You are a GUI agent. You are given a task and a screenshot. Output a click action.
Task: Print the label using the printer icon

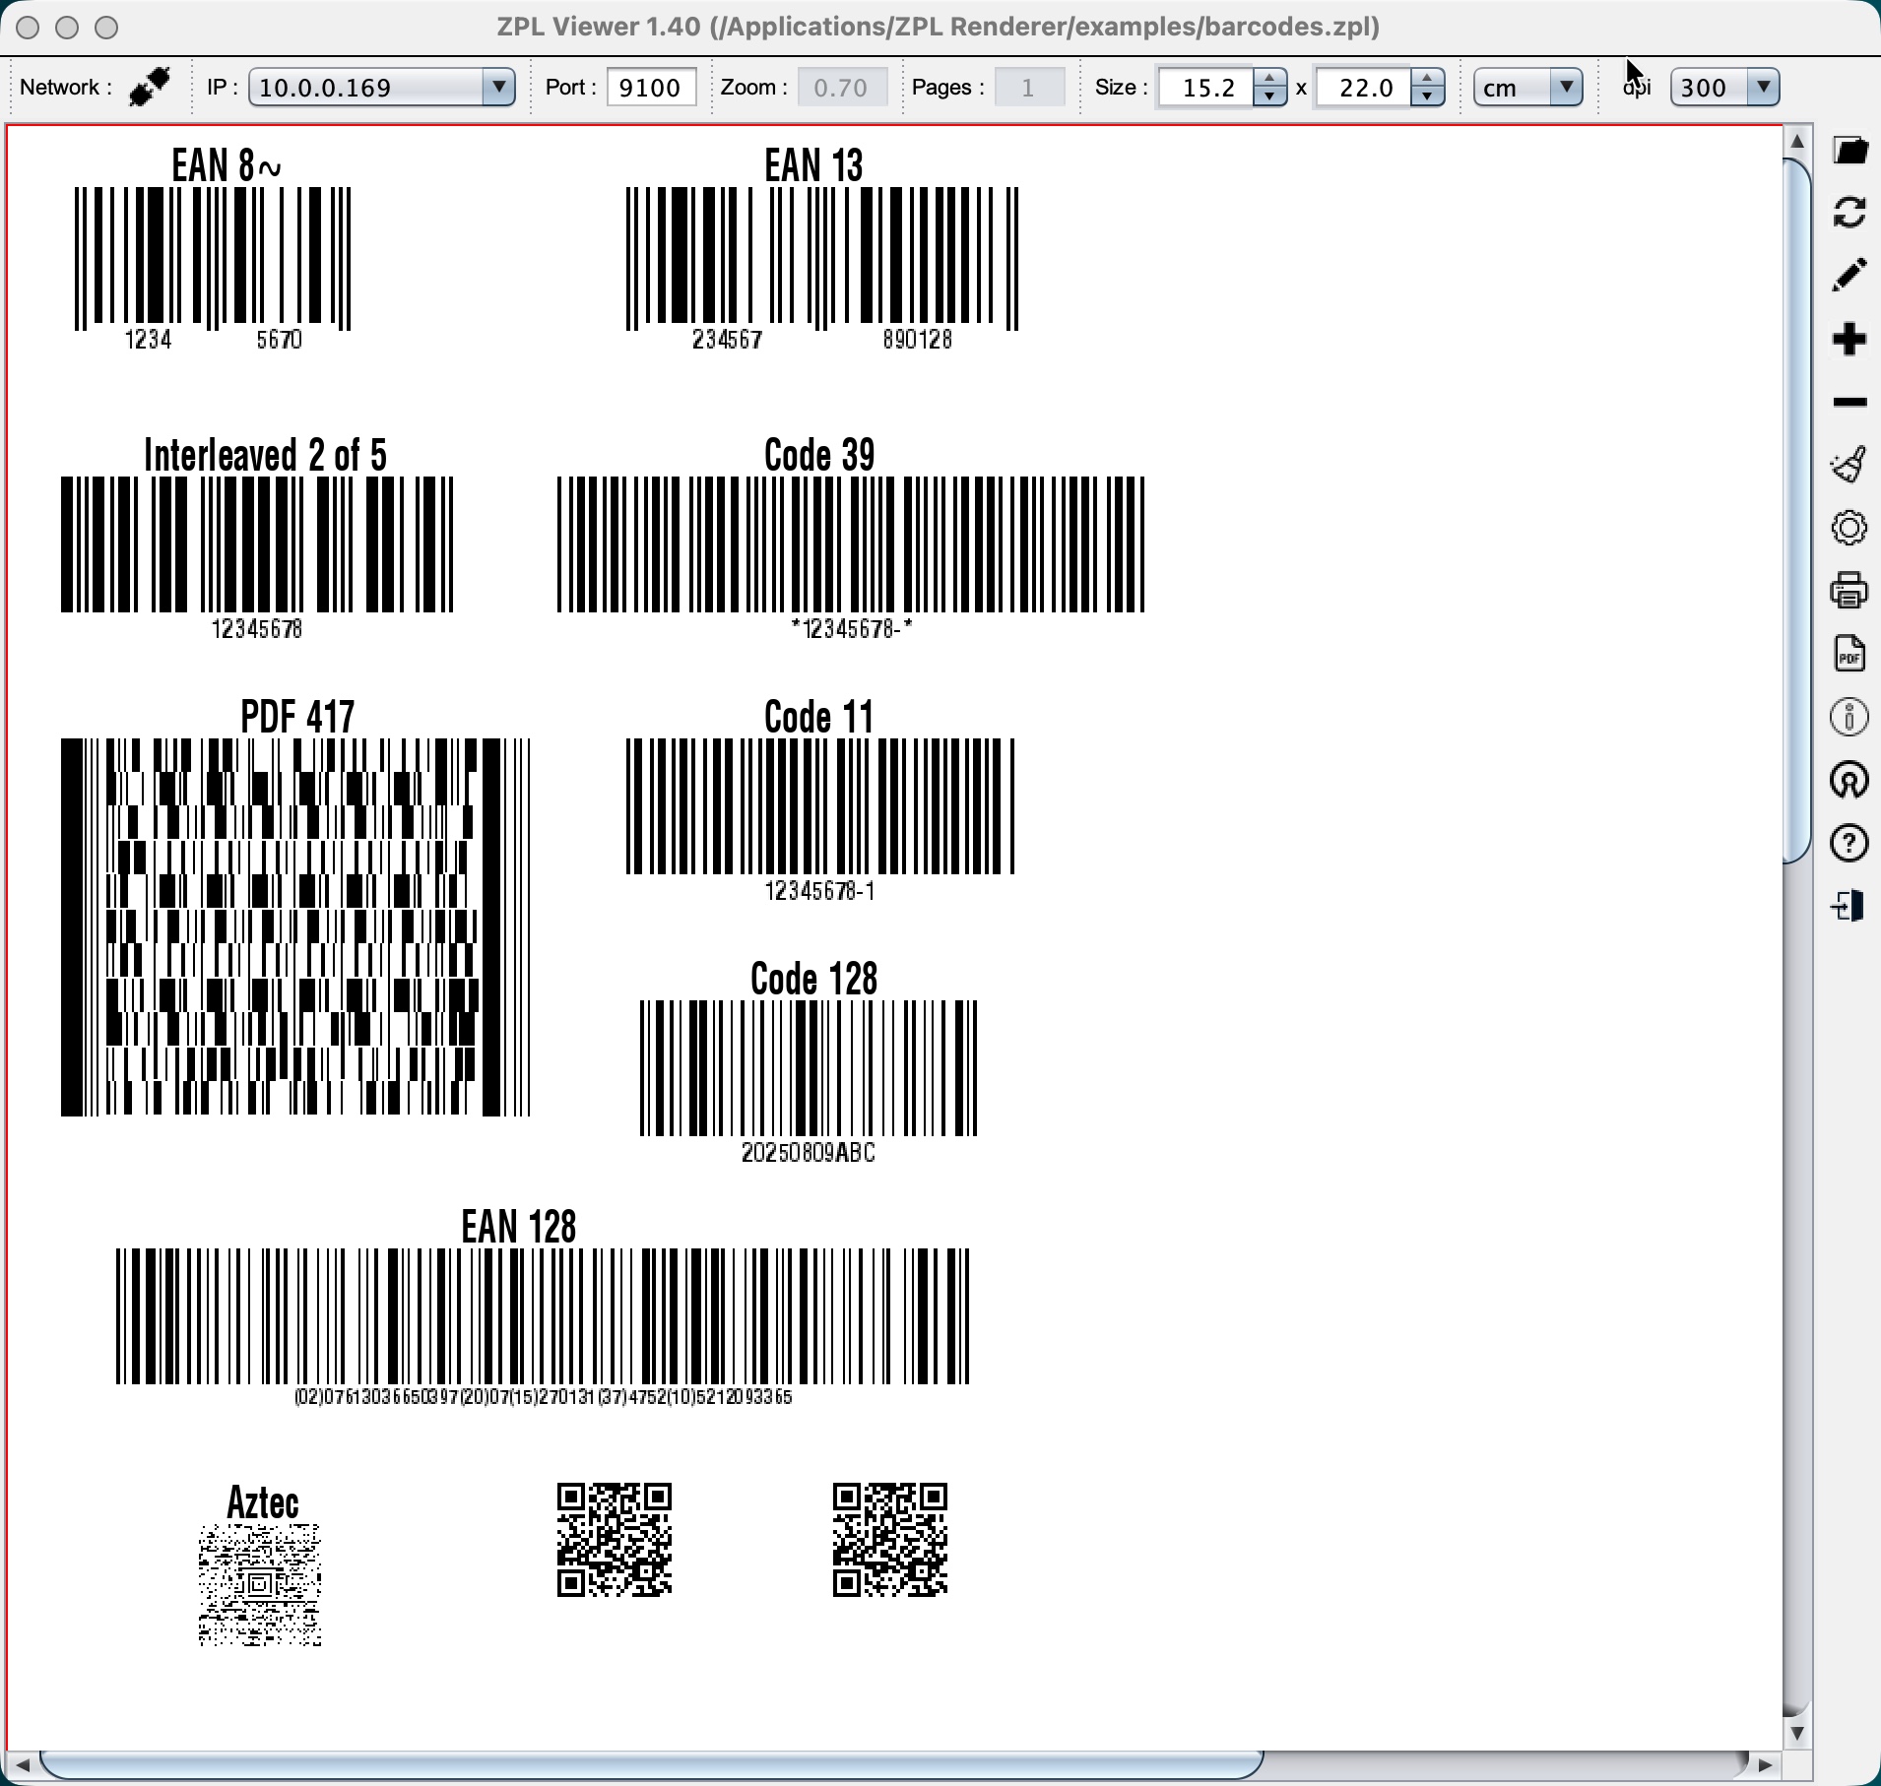(1849, 591)
